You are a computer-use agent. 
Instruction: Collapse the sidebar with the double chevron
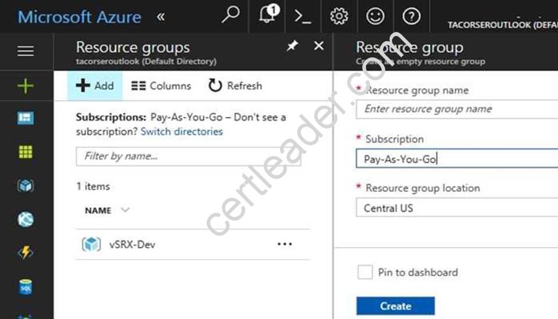[x=161, y=17]
